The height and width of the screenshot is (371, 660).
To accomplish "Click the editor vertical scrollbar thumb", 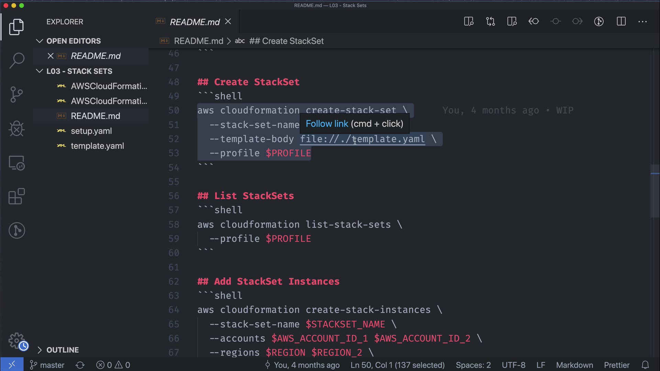I will tap(655, 191).
